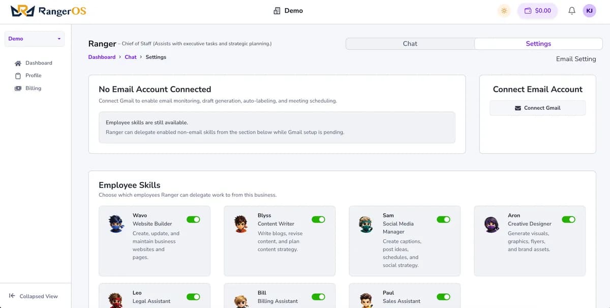This screenshot has height=308, width=610.
Task: Click the Sales Assistant role text
Action: (x=402, y=301)
